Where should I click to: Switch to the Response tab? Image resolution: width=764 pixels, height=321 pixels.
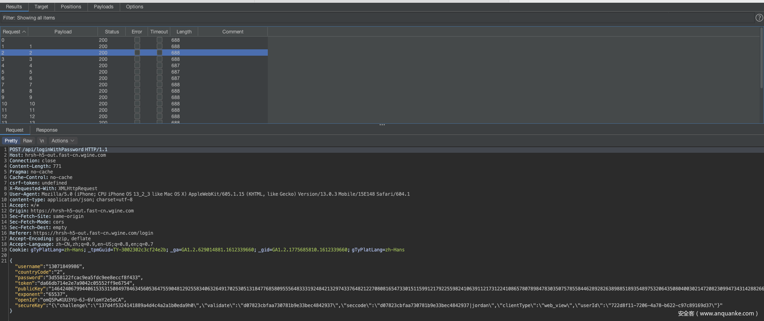coord(47,130)
